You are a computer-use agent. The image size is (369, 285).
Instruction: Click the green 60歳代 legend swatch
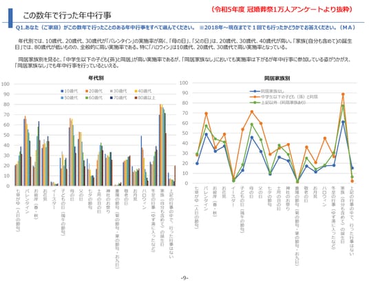(x=87, y=98)
